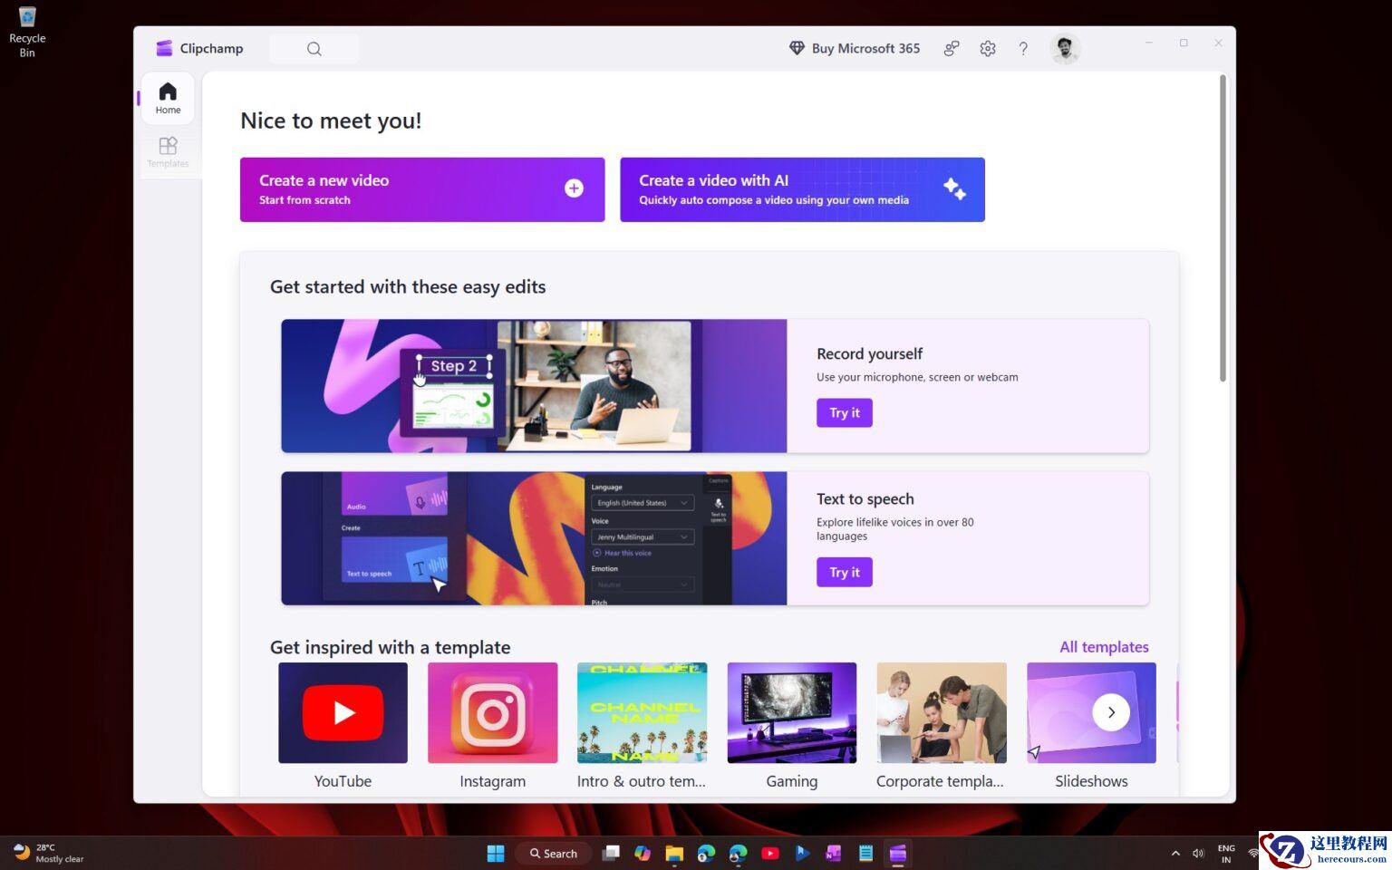Open the Record yourself preview image

pyautogui.click(x=534, y=386)
